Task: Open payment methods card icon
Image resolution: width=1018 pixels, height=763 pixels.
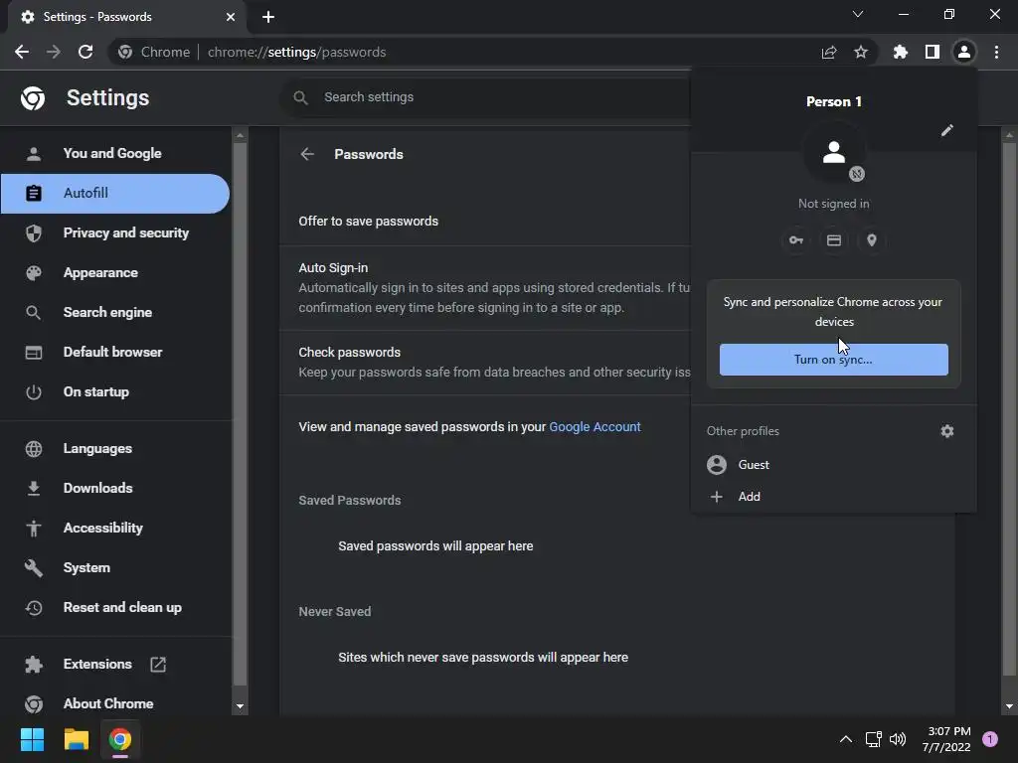Action: pos(834,240)
